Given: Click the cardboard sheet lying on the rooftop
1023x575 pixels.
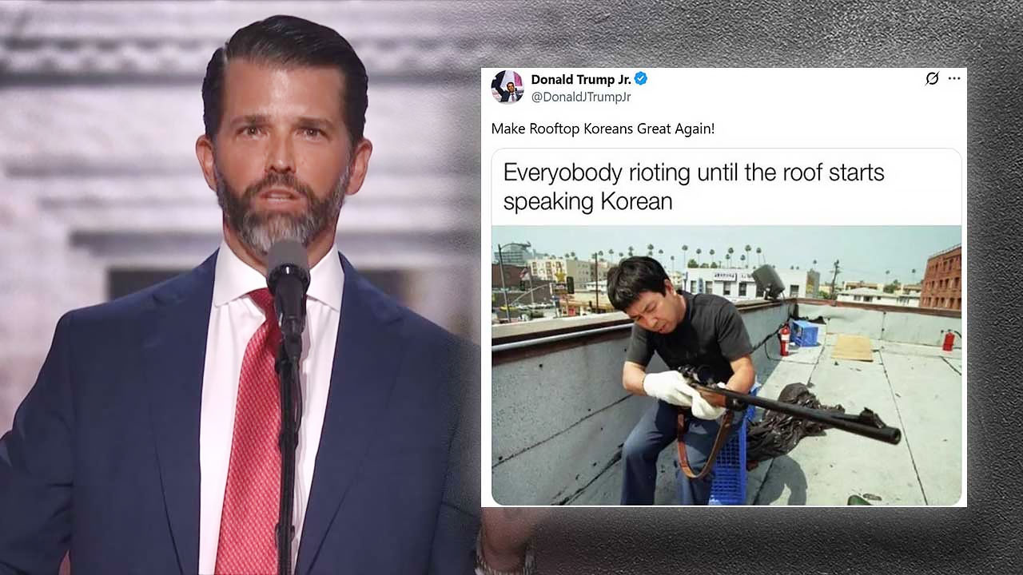Looking at the screenshot, I should pyautogui.click(x=851, y=347).
